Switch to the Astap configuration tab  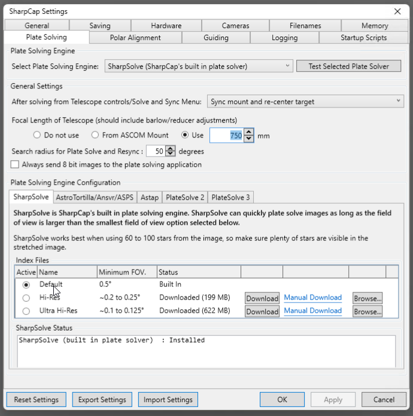tap(150, 198)
